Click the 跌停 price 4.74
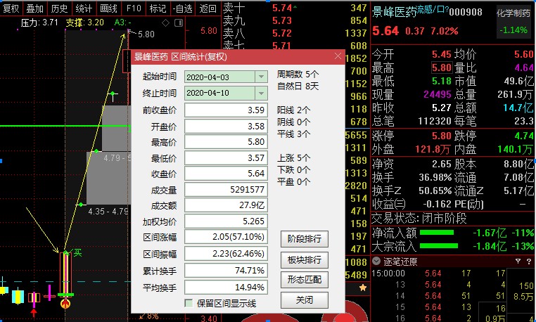This screenshot has width=536, height=322. 524,136
